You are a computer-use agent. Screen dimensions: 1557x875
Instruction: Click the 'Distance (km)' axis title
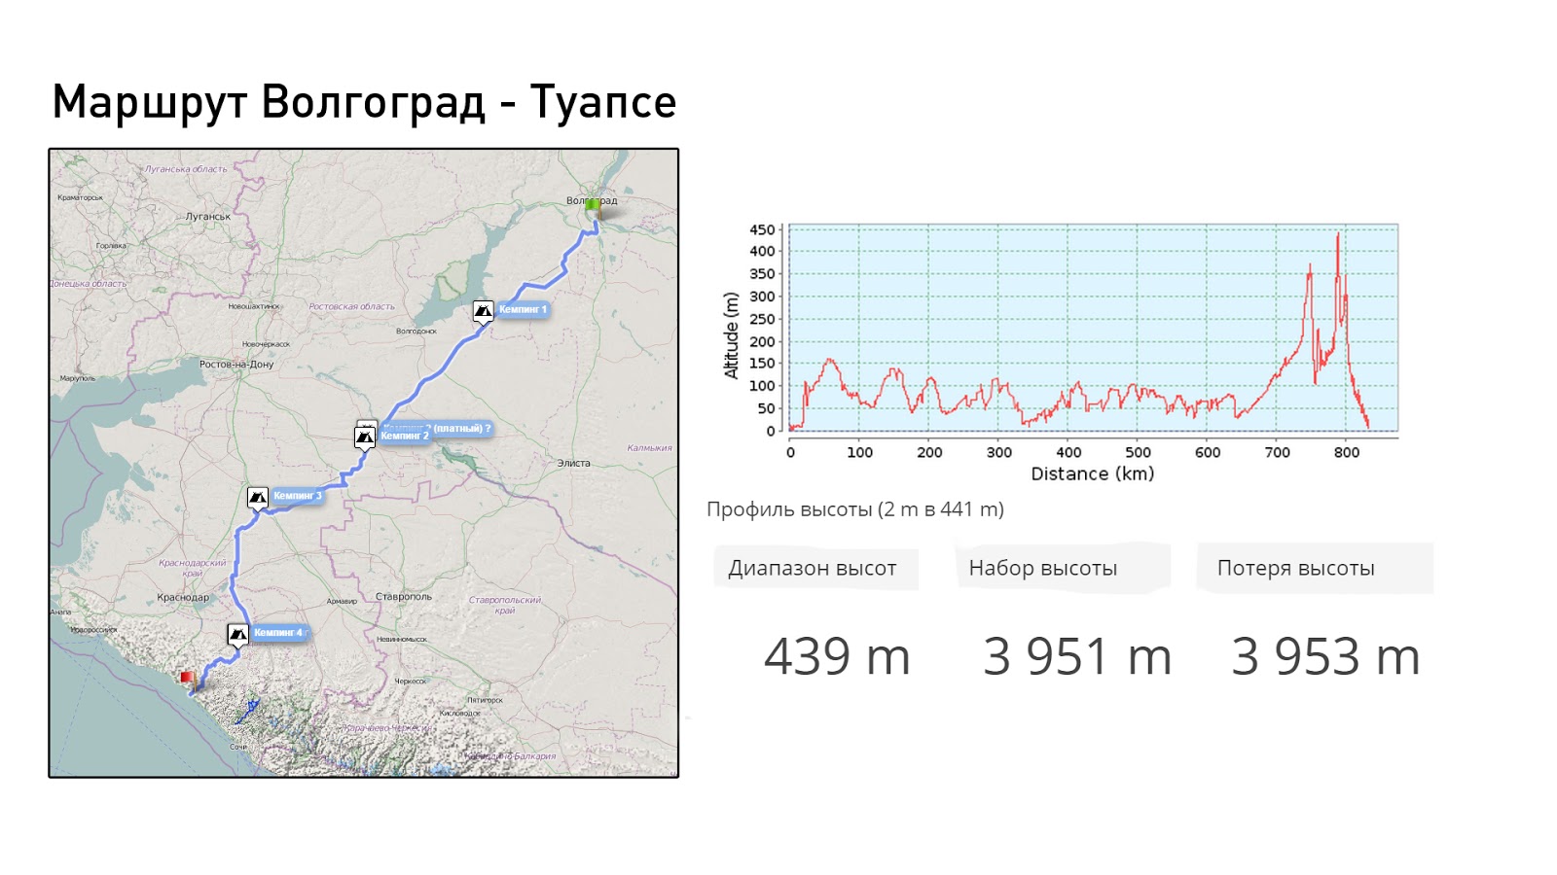point(1092,473)
